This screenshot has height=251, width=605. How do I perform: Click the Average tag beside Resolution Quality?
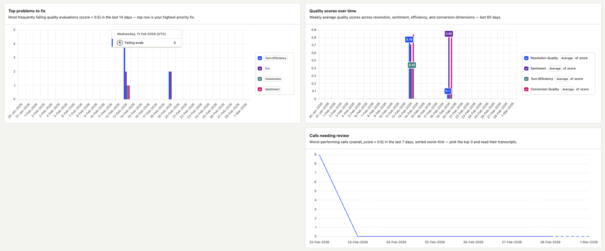coord(567,58)
